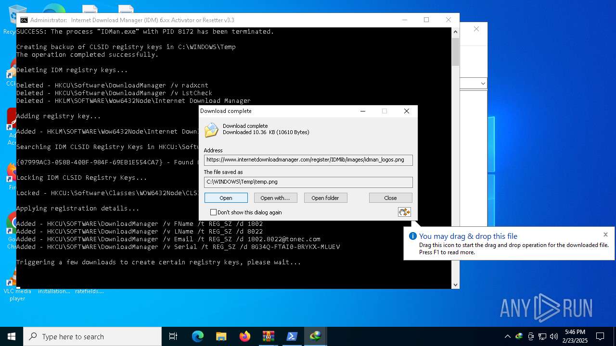Image resolution: width=616 pixels, height=346 pixels.
Task: Select the 'installation...' desktop file
Action: tap(54, 291)
